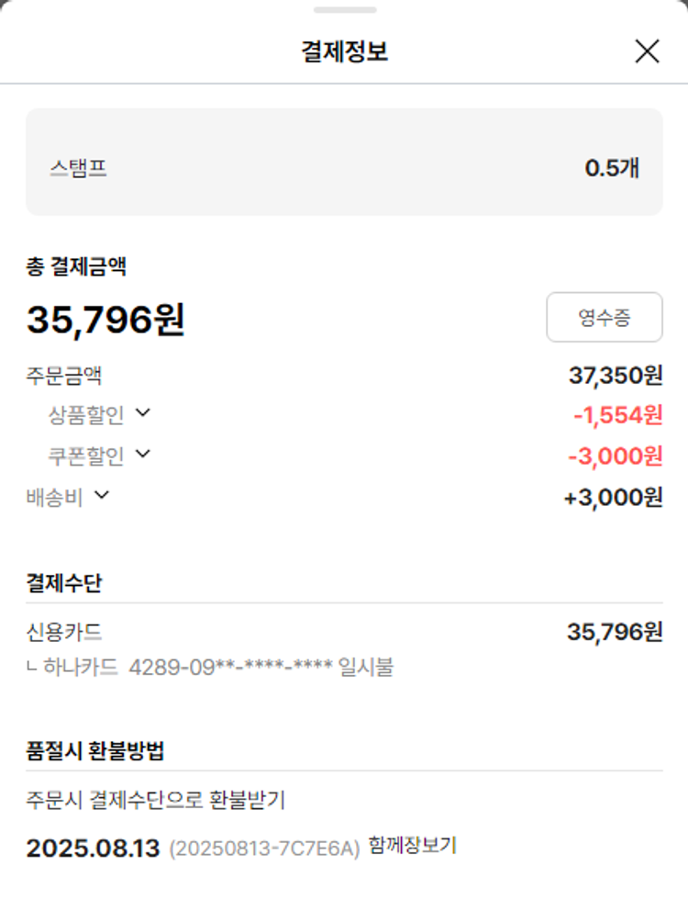Click the 0.5개 stamp count
The image size is (688, 910).
(612, 168)
